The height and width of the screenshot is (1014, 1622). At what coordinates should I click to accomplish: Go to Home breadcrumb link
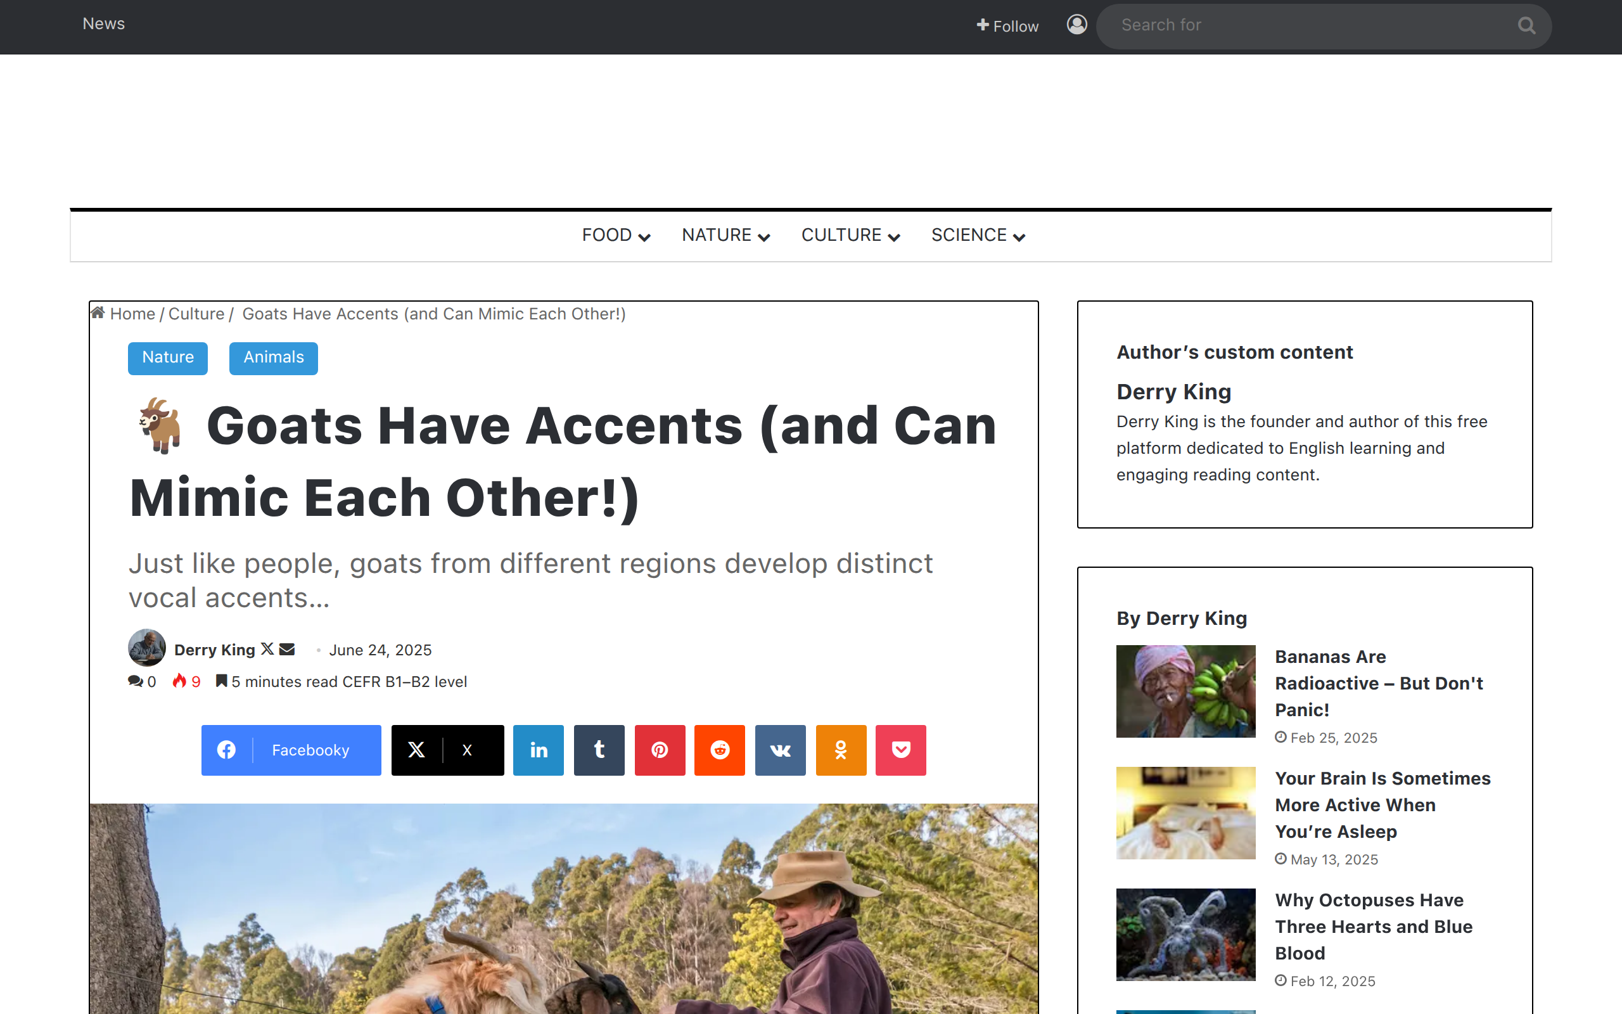(x=132, y=314)
